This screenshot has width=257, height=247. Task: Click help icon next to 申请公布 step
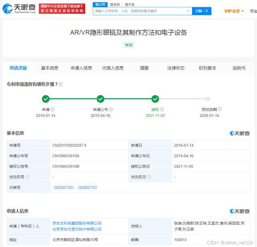click(x=111, y=109)
